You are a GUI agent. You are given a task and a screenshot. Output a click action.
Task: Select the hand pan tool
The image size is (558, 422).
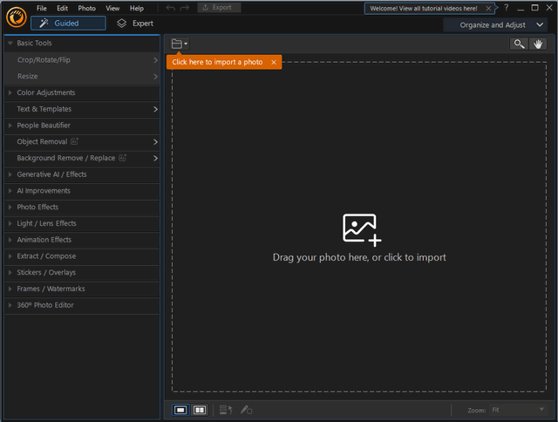pyautogui.click(x=539, y=44)
